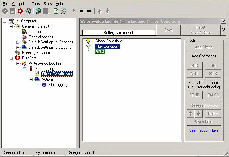Open the Skins menu
229x157 pixels.
(48, 4)
